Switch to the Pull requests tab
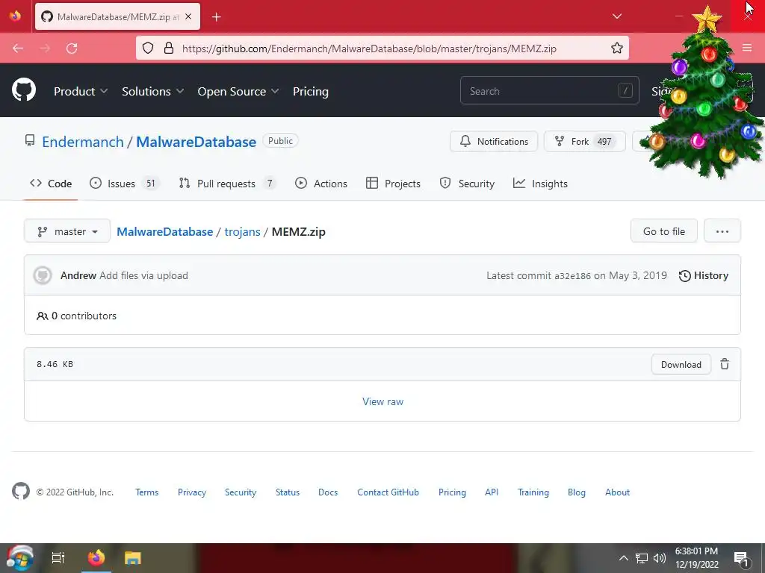The height and width of the screenshot is (573, 765). (227, 184)
